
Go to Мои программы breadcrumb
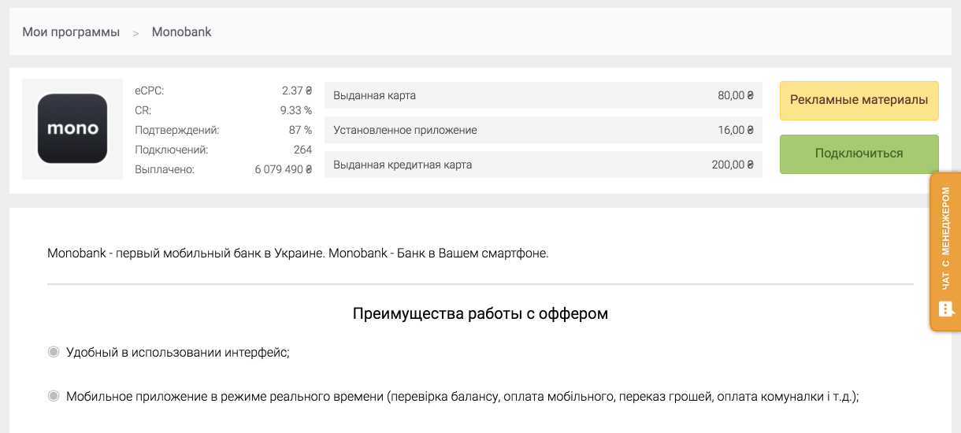[x=71, y=32]
